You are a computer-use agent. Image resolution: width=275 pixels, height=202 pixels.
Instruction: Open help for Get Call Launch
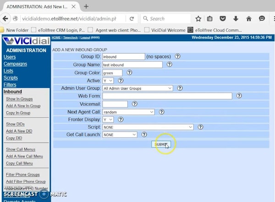pos(144,135)
